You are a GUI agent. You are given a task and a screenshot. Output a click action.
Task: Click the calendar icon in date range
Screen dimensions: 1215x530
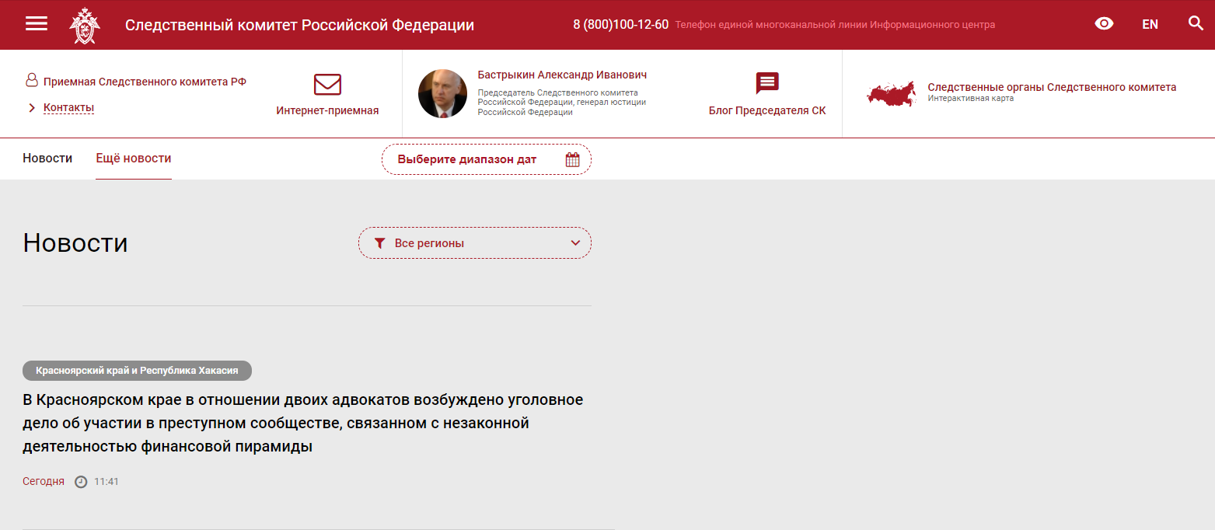click(x=573, y=160)
